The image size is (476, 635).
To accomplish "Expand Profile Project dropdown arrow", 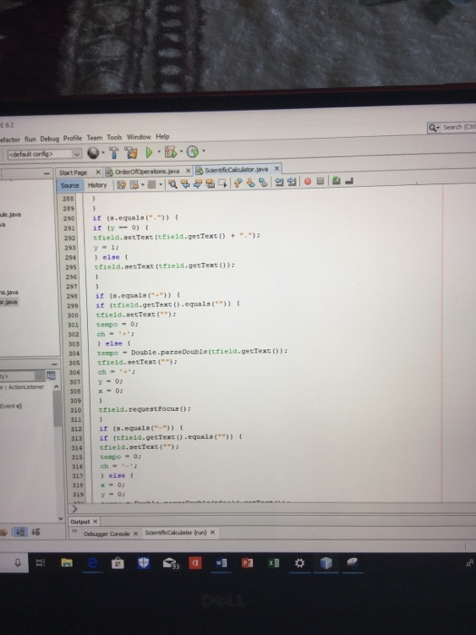I will (204, 151).
